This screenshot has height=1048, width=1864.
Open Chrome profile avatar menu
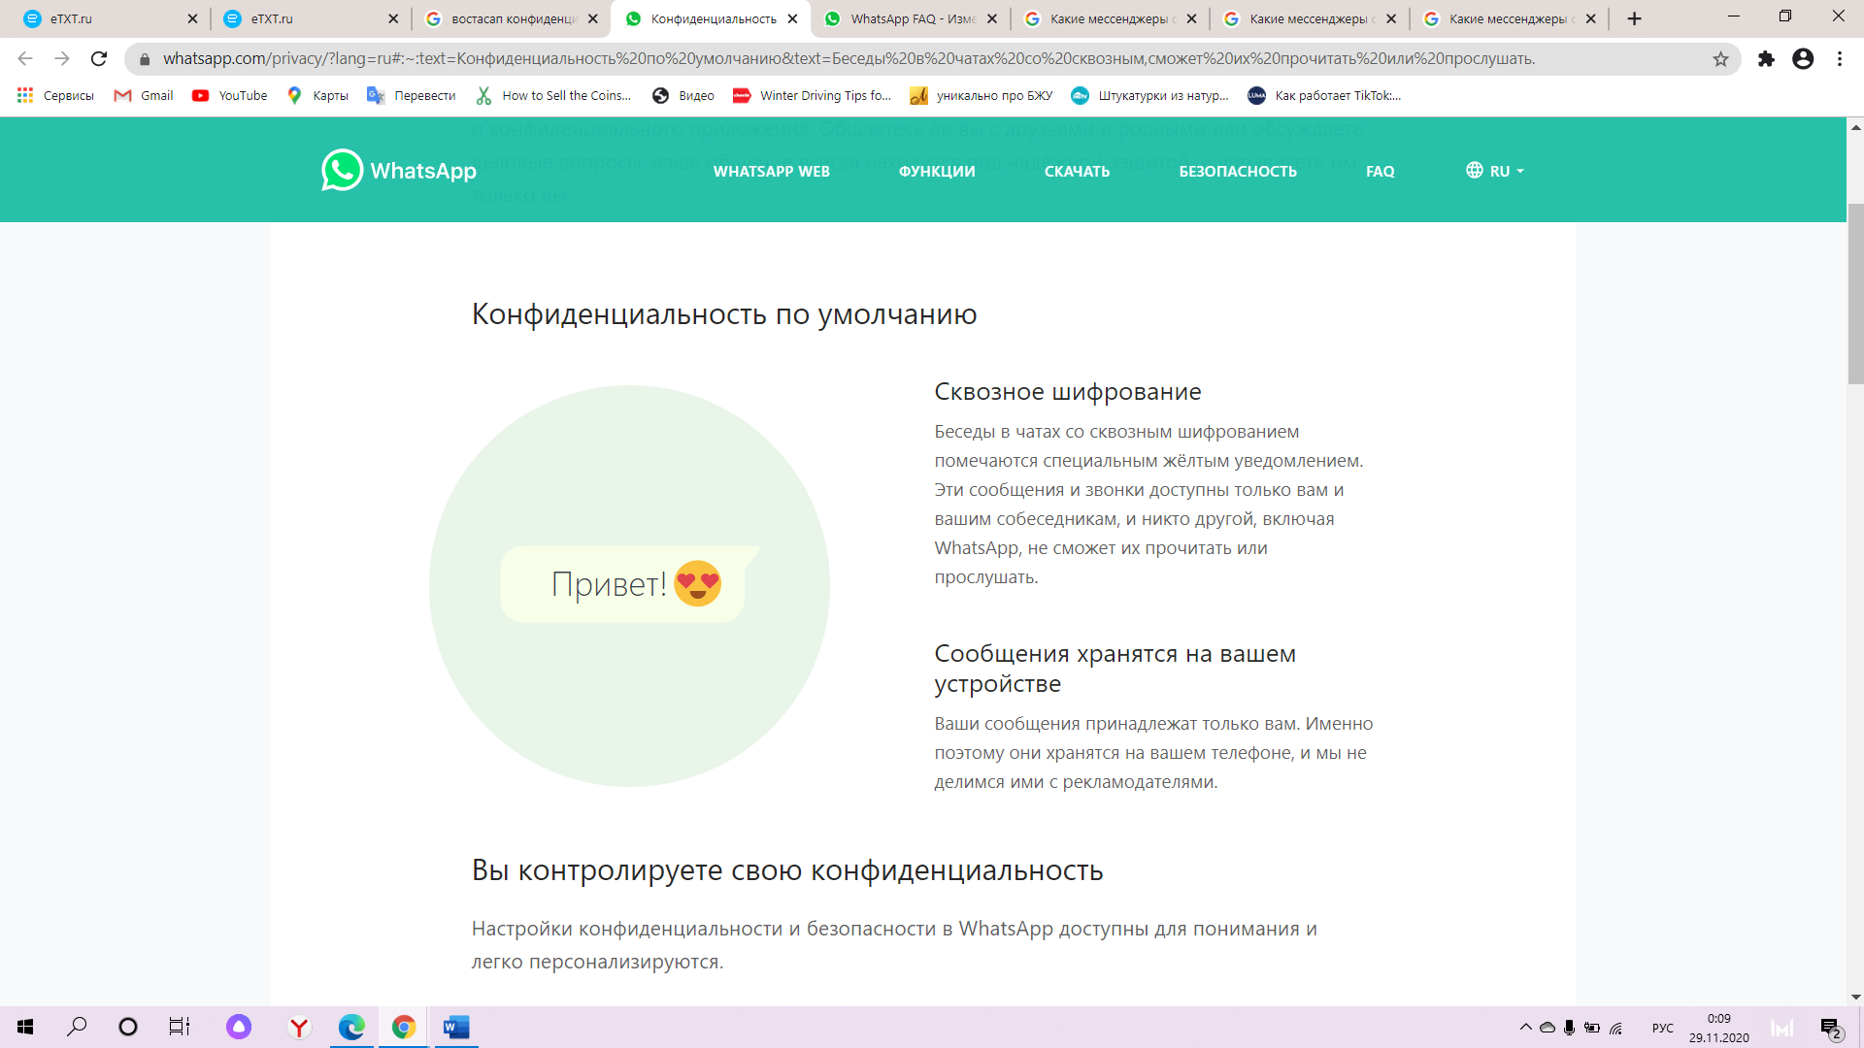(1803, 59)
